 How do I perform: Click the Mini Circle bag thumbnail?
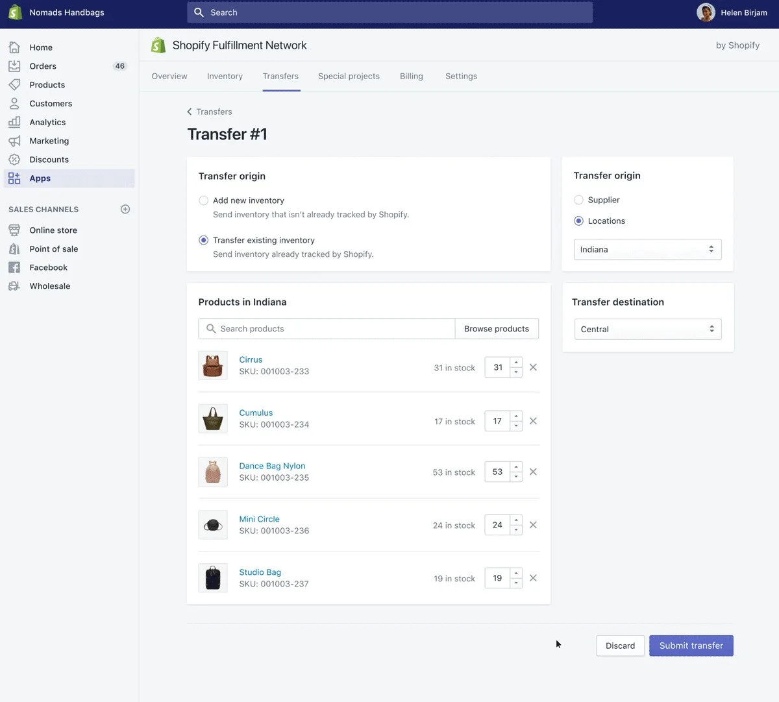click(x=213, y=525)
